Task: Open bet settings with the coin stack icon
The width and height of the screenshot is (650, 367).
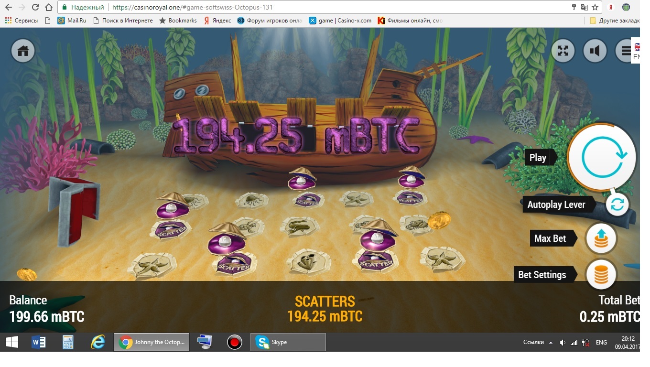Action: 601,275
